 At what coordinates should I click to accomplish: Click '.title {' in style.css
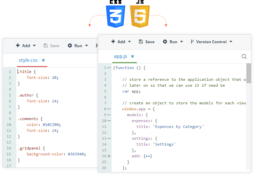point(27,72)
